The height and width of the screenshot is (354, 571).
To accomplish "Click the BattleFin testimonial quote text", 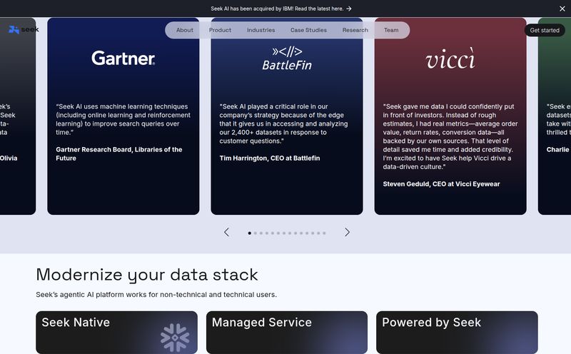I will coord(283,123).
